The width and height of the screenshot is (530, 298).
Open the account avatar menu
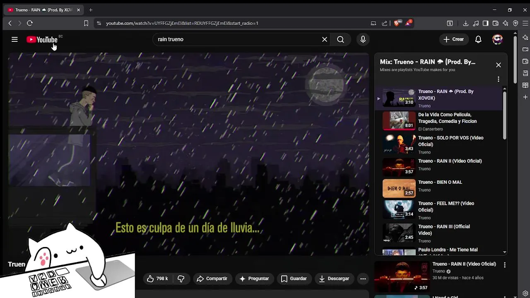[497, 39]
